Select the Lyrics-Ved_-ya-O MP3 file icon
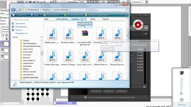The width and height of the screenshot is (191, 107). pyautogui.click(x=85, y=56)
